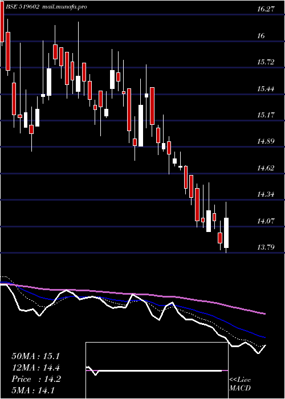Image resolution: width=285 pixels, height=399 pixels.
Task: Click the MACD histogram box
Action: coord(157,370)
